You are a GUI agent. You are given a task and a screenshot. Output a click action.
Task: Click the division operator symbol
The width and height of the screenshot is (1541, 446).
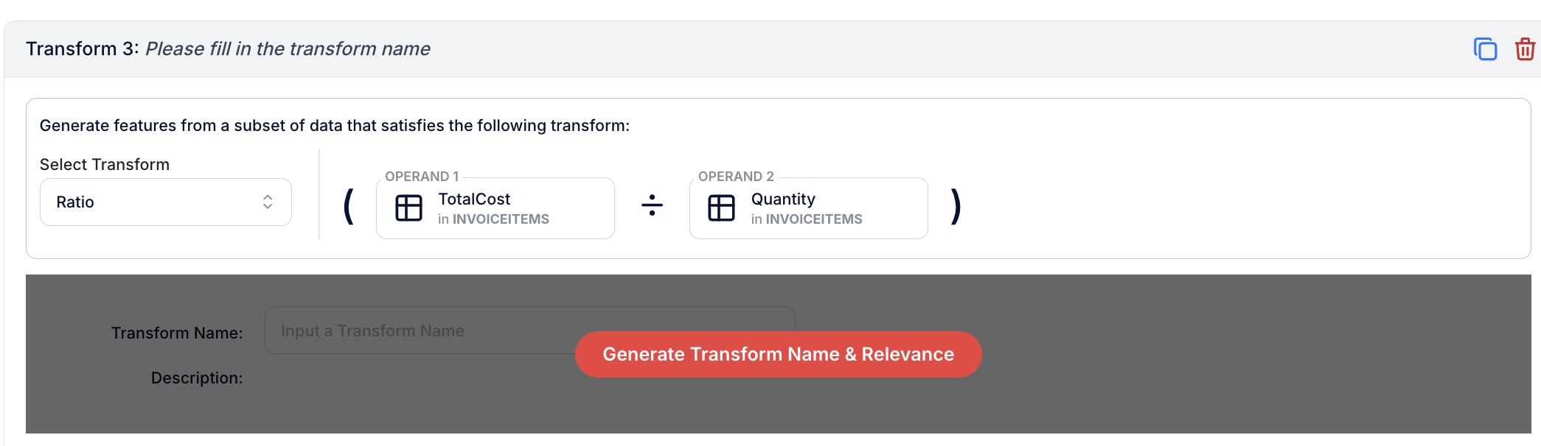[652, 205]
